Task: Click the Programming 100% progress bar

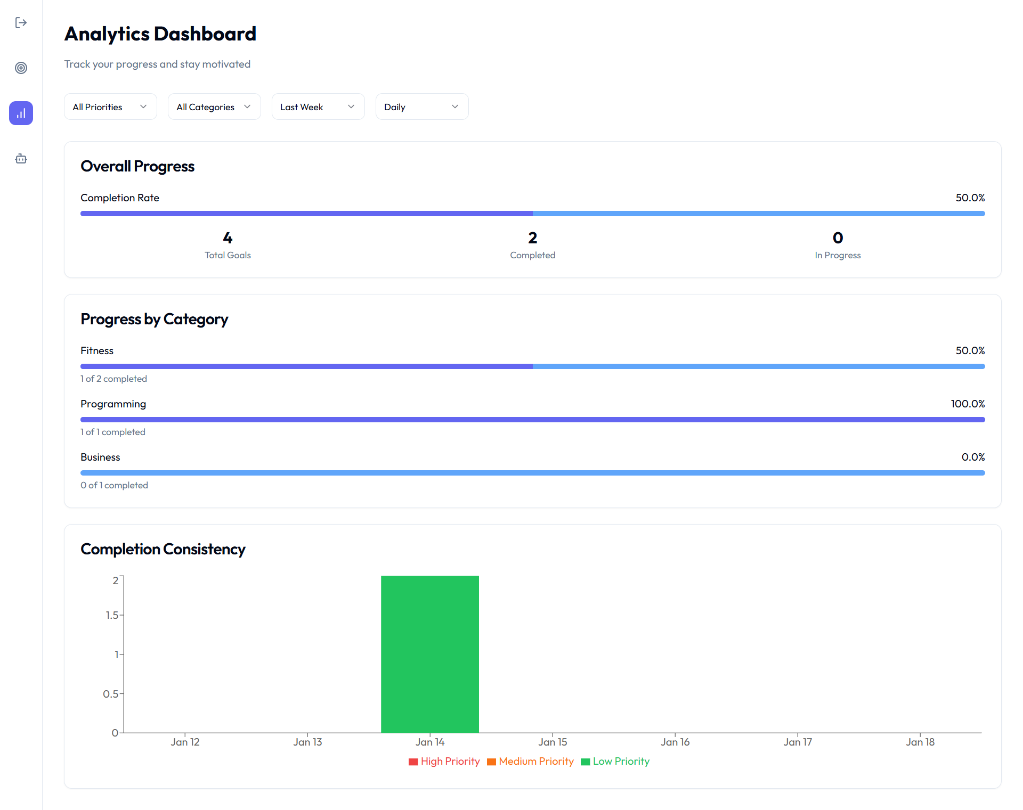Action: [532, 419]
